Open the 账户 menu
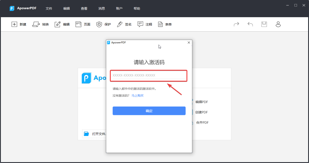Screen dimensions: 309x163 (x=119, y=9)
